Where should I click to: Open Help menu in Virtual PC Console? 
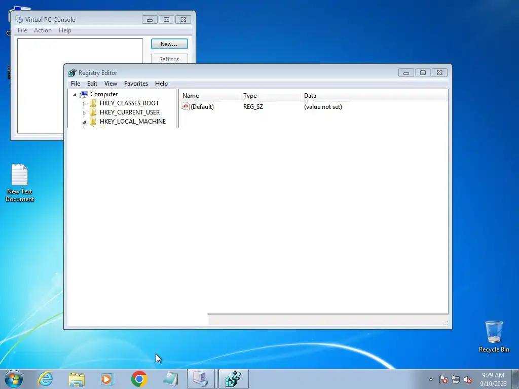coord(65,30)
